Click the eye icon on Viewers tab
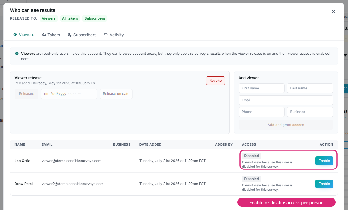Viewport: 348px width, 210px height. 15,35
